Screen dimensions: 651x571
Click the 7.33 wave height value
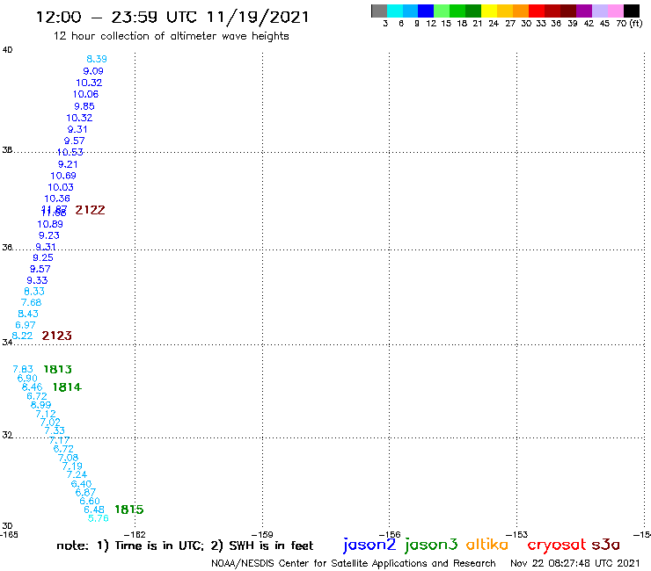[55, 430]
